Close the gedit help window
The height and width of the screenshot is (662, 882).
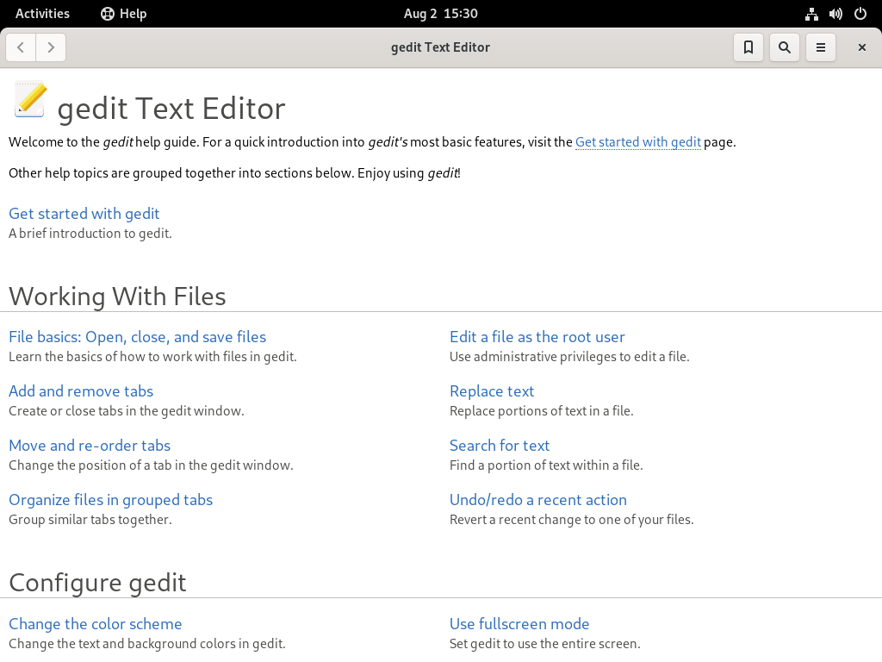pos(861,47)
